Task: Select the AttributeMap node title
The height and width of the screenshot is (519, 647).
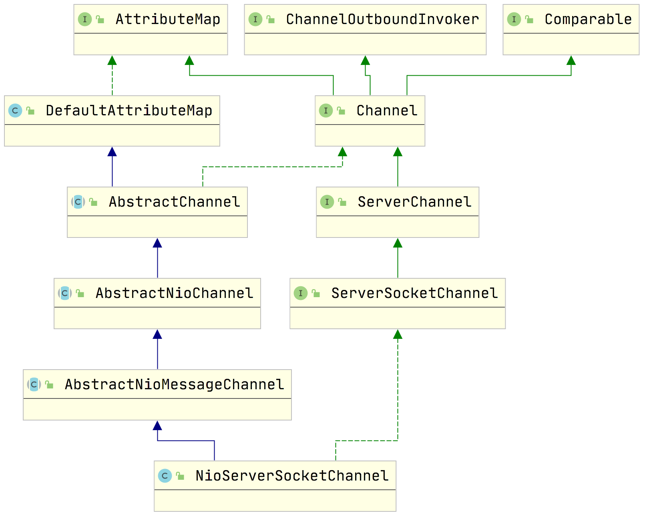Action: pyautogui.click(x=168, y=19)
